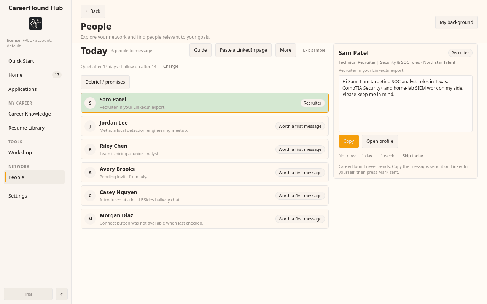Click Morgan Diaz's 'M' avatar circle
The image size is (487, 304).
point(90,219)
